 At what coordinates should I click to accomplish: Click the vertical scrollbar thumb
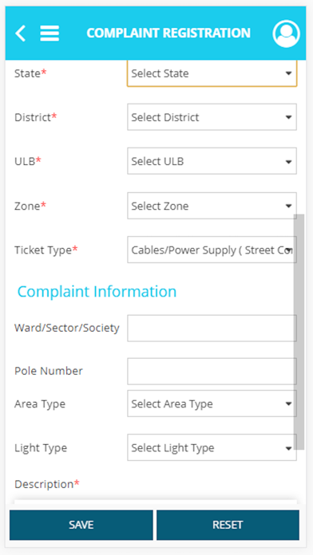point(299,332)
